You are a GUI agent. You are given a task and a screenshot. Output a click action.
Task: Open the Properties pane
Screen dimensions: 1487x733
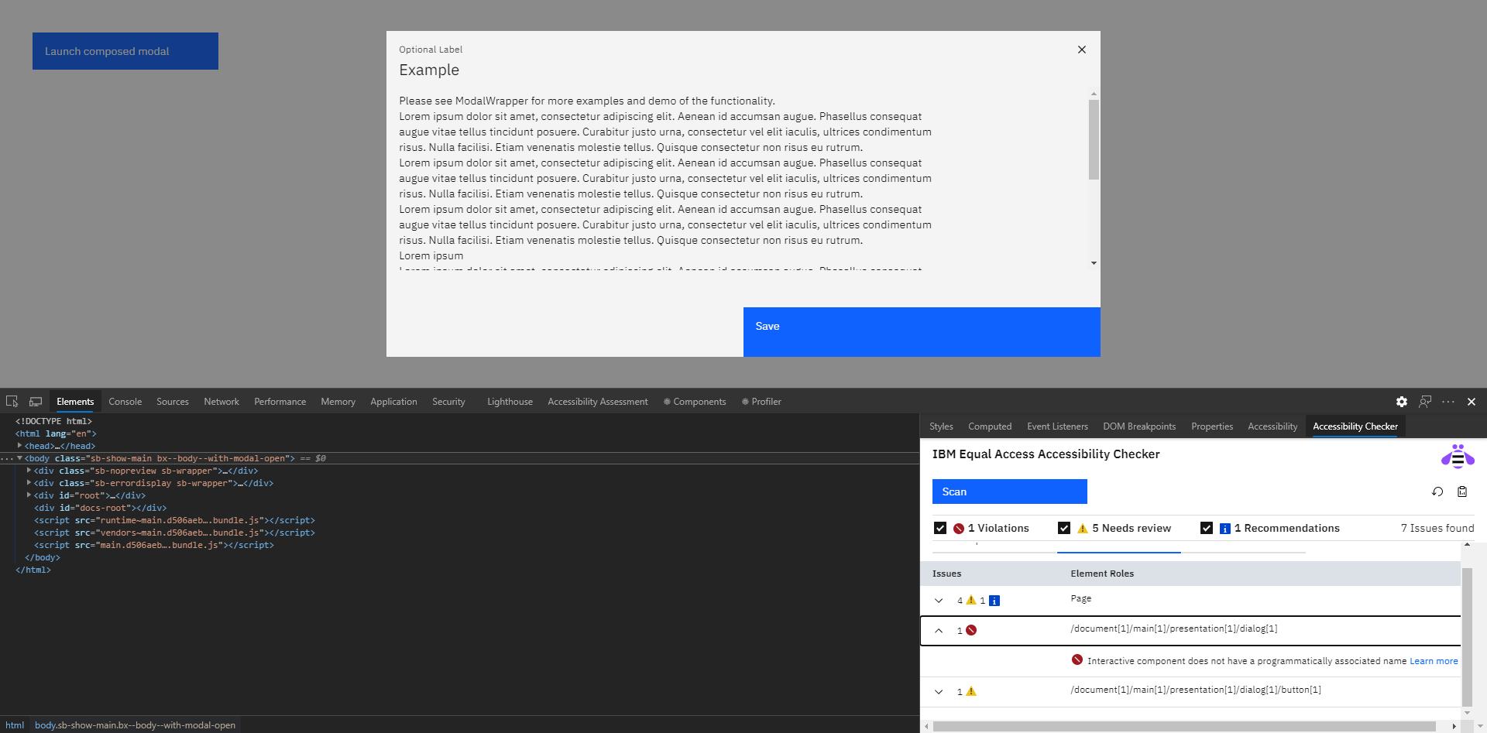point(1212,426)
